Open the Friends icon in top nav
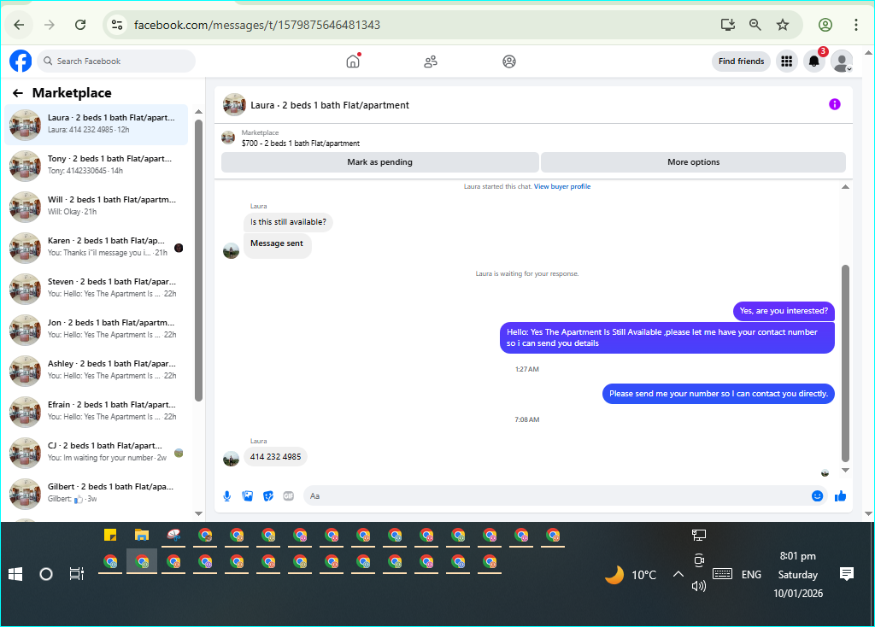Viewport: 875px width, 627px height. coord(431,62)
